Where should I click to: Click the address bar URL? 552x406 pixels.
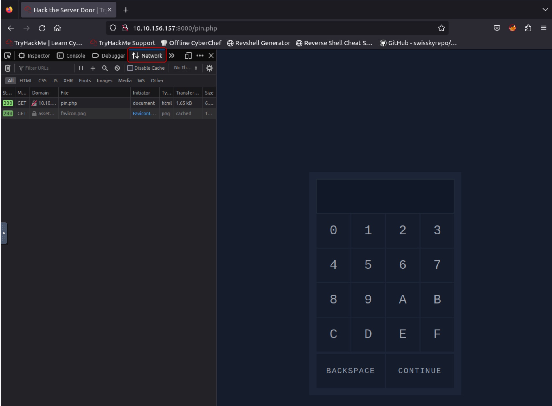point(175,28)
